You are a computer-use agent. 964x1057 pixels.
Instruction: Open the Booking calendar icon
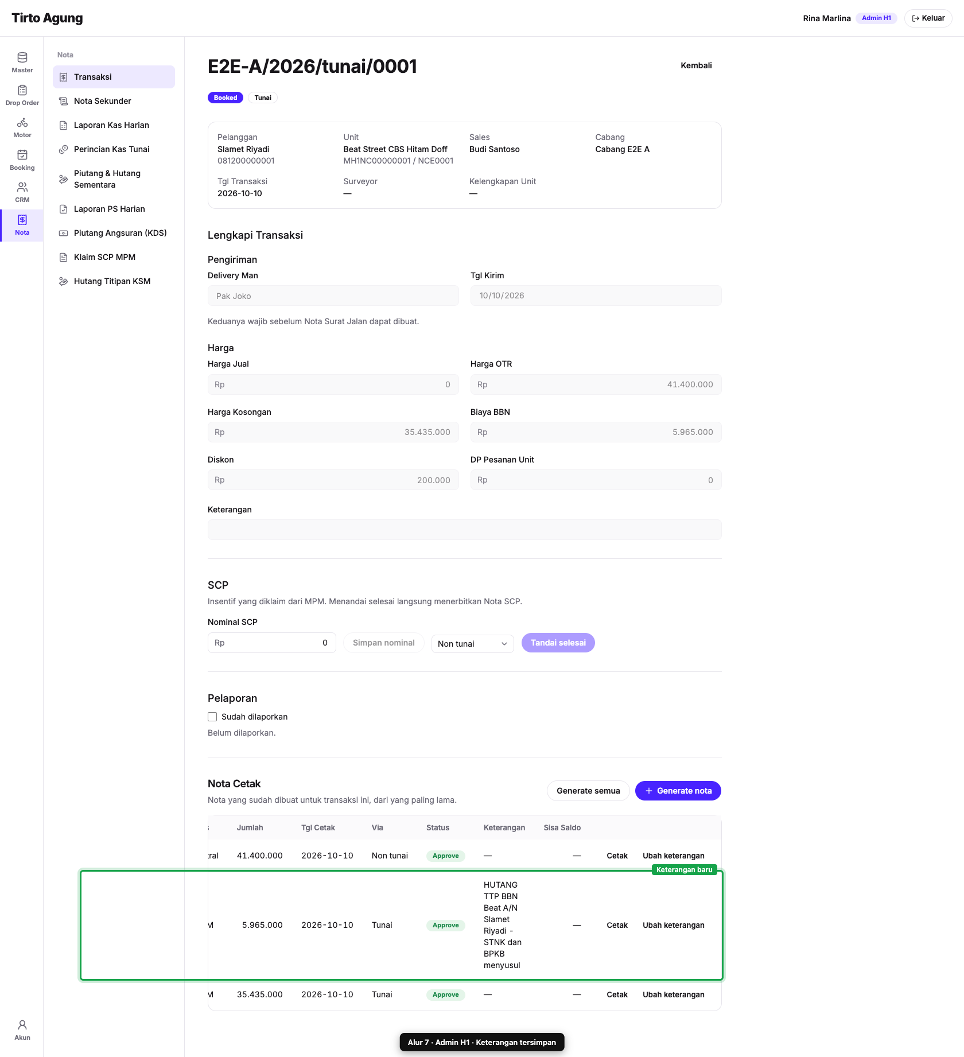click(x=22, y=155)
